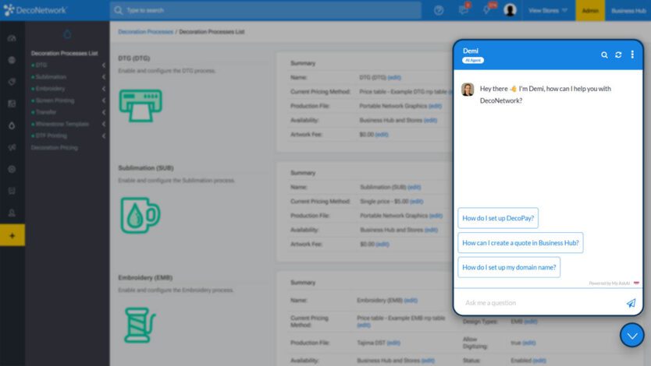The height and width of the screenshot is (366, 651).
Task: Select Decoration Processes List menu item
Action: (64, 53)
